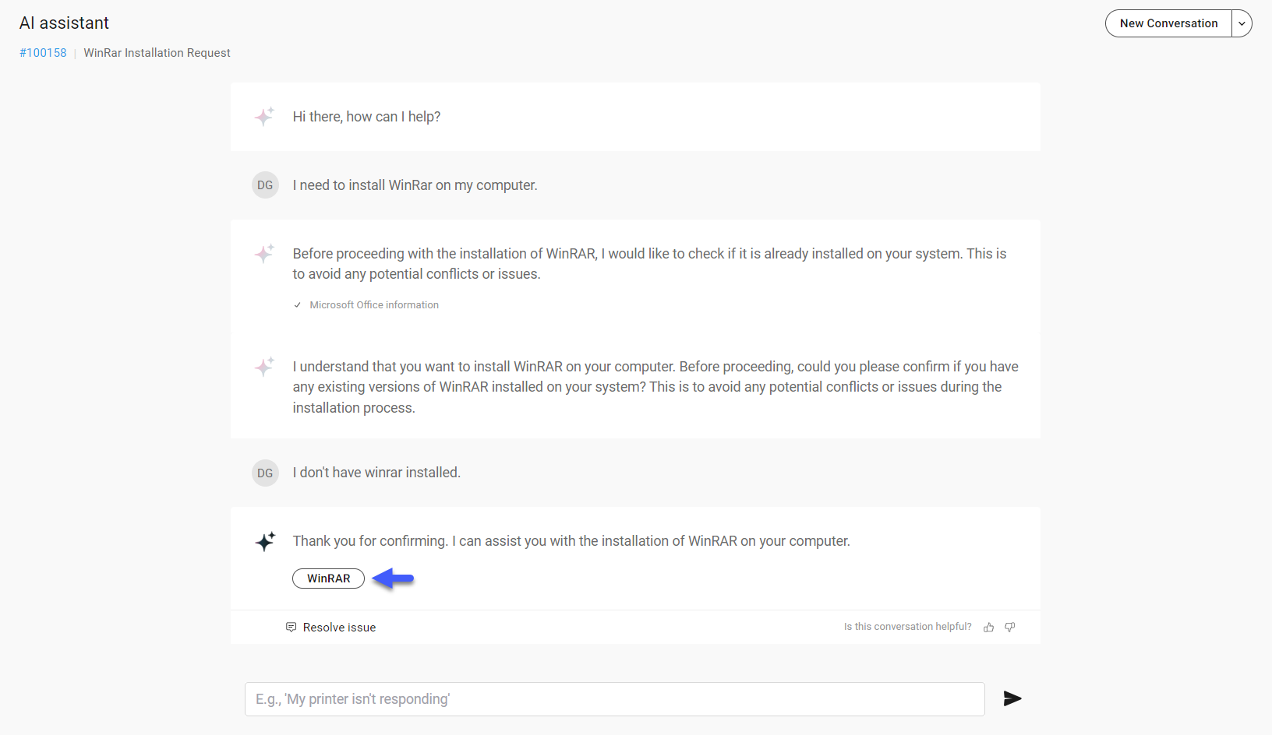Open ticket #100158 link

(x=43, y=53)
